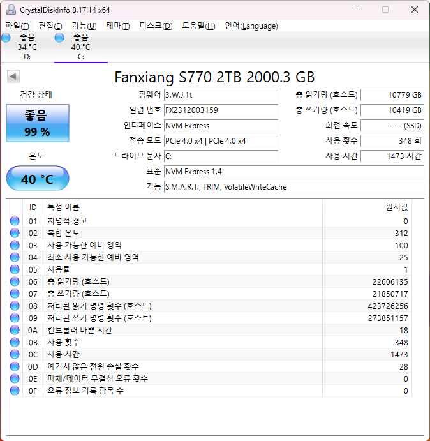Click the ID column header
Screen dimensions: 430x441
coord(33,207)
